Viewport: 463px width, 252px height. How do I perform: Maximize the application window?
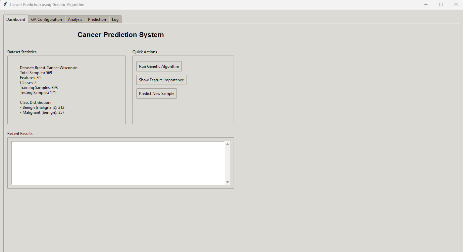pos(441,5)
